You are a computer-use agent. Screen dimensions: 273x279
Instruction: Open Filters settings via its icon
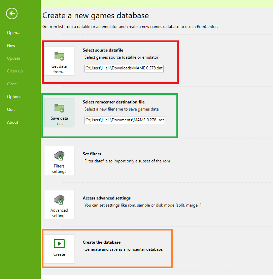(59, 156)
